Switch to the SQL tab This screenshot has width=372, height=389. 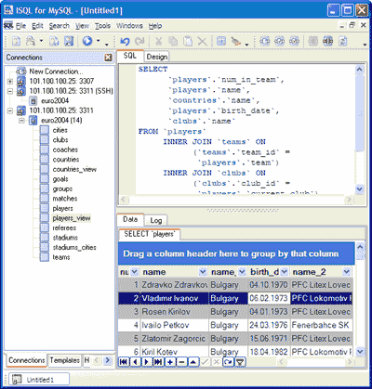[x=130, y=56]
